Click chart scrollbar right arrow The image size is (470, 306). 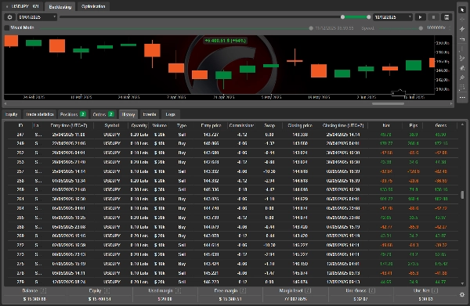pos(451,103)
